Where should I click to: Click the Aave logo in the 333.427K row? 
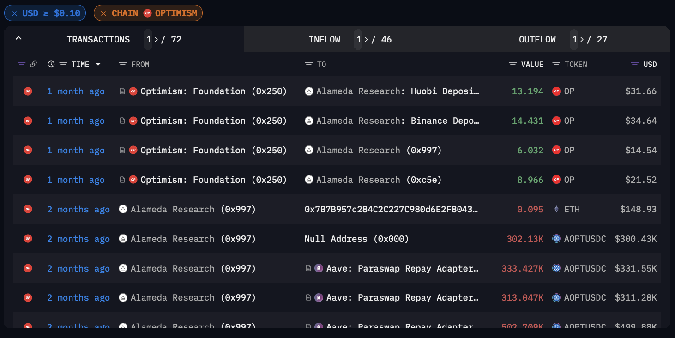click(319, 269)
